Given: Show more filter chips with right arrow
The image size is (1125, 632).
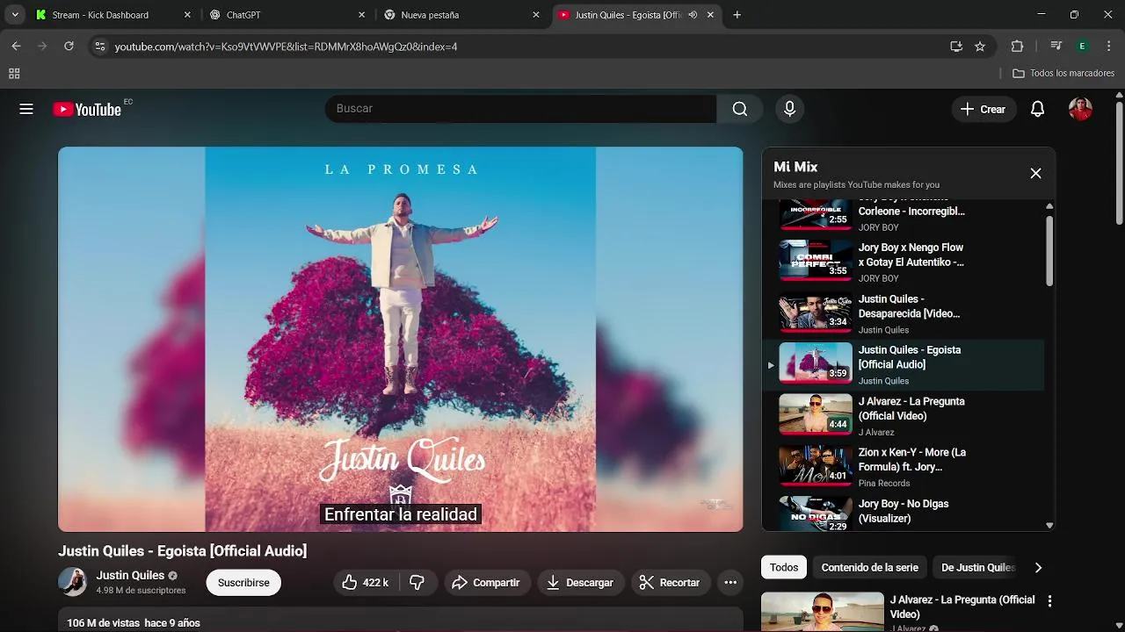Looking at the screenshot, I should coord(1038,568).
